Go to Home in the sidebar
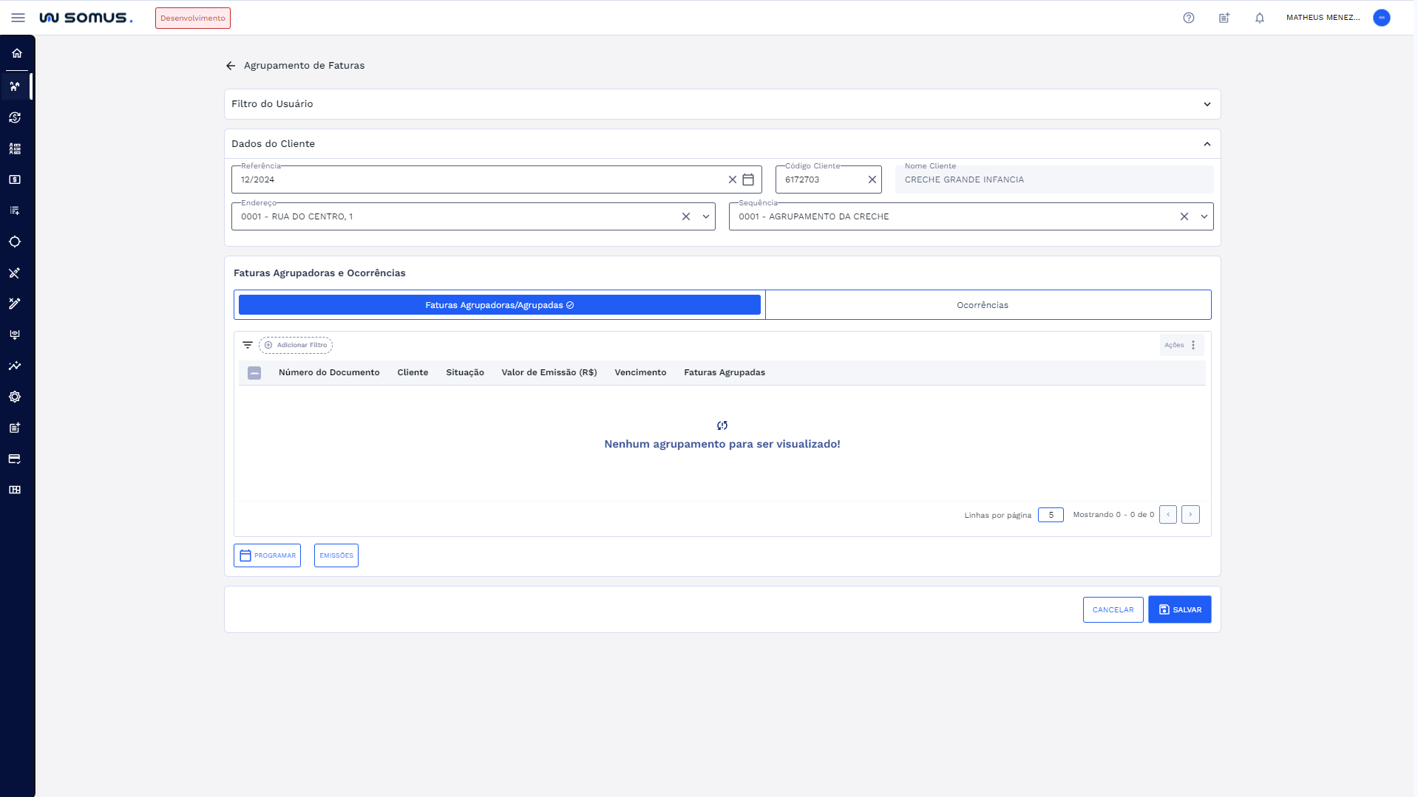The image size is (1418, 797). click(16, 53)
